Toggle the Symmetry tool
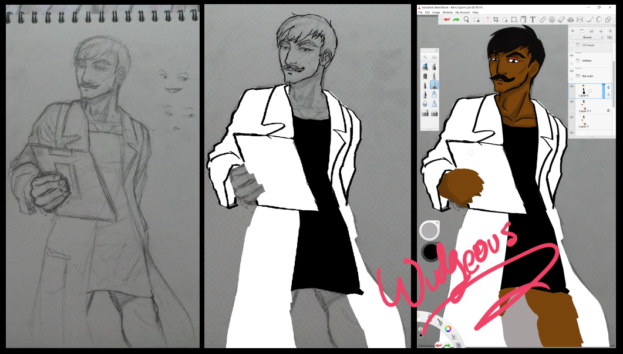This screenshot has height=354, width=623. (580, 19)
